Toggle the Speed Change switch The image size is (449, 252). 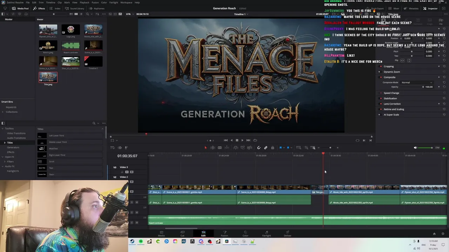(x=380, y=93)
